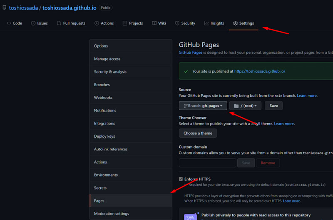Open the Insights tab

(214, 23)
